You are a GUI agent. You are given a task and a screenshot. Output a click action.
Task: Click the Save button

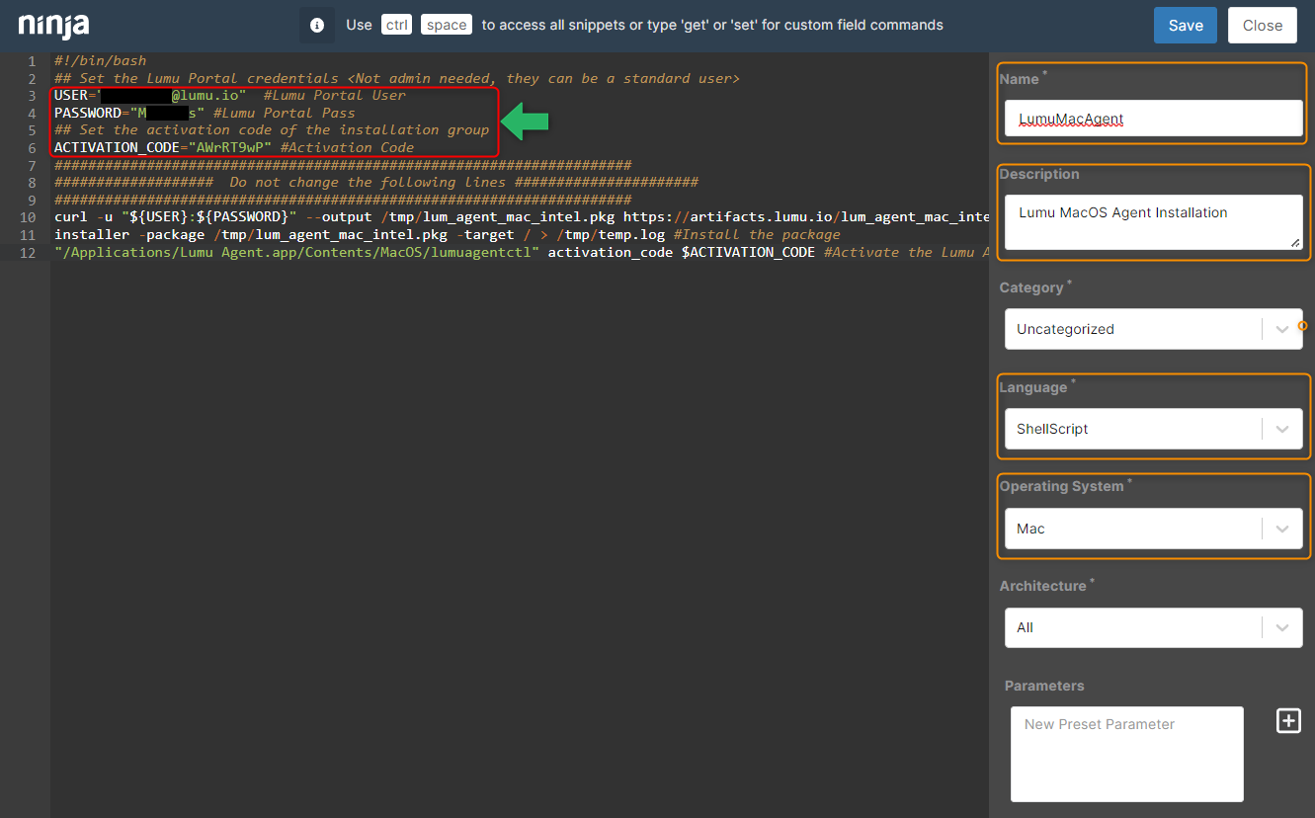click(1185, 25)
